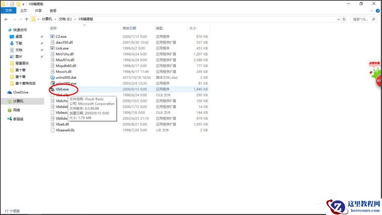The image size is (382, 215).
Task: Switch to the 主页 ribbon tab
Action: tap(24, 11)
